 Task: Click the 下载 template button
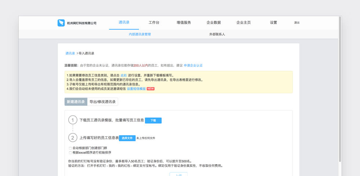pyautogui.click(x=153, y=121)
